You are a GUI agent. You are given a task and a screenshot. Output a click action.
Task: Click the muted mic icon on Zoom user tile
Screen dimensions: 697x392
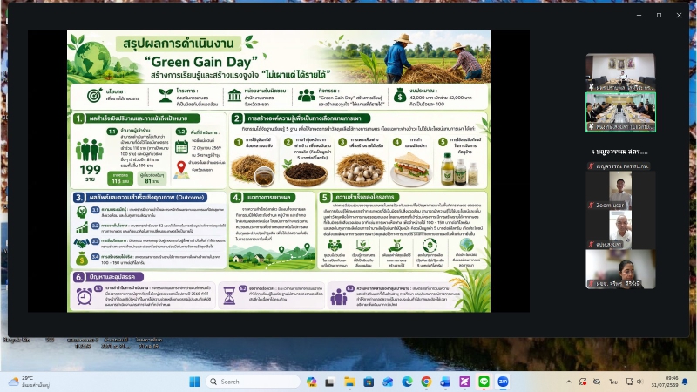coord(592,206)
